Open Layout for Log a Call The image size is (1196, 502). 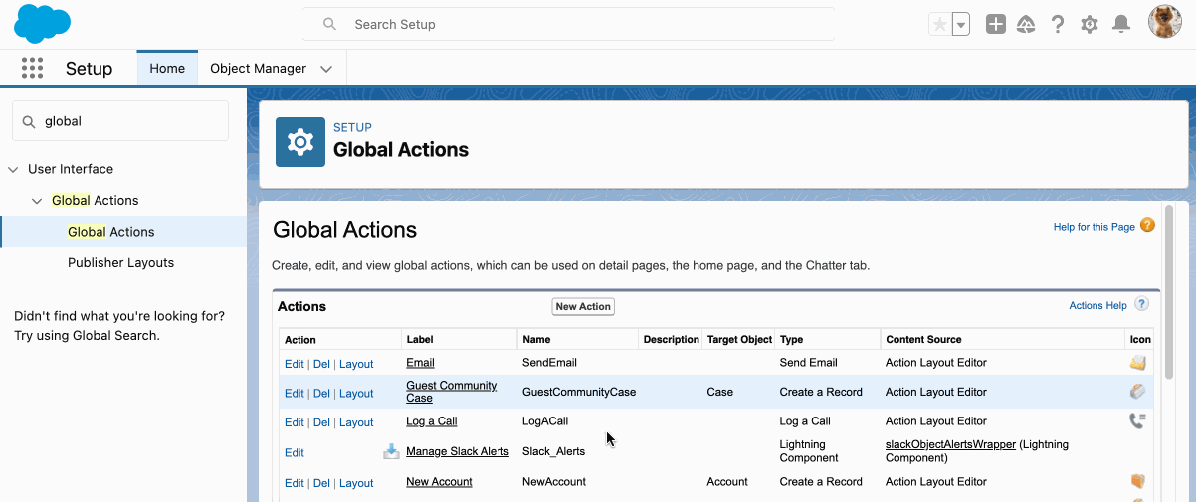pos(356,422)
